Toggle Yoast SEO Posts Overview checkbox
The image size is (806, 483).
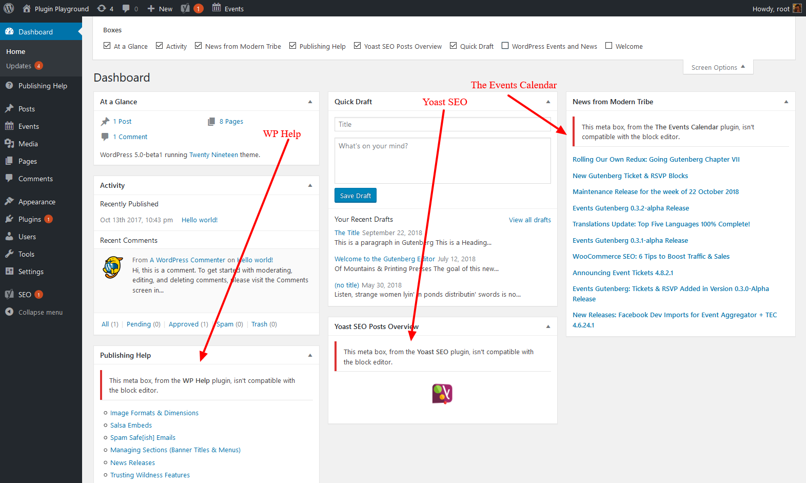pos(358,46)
